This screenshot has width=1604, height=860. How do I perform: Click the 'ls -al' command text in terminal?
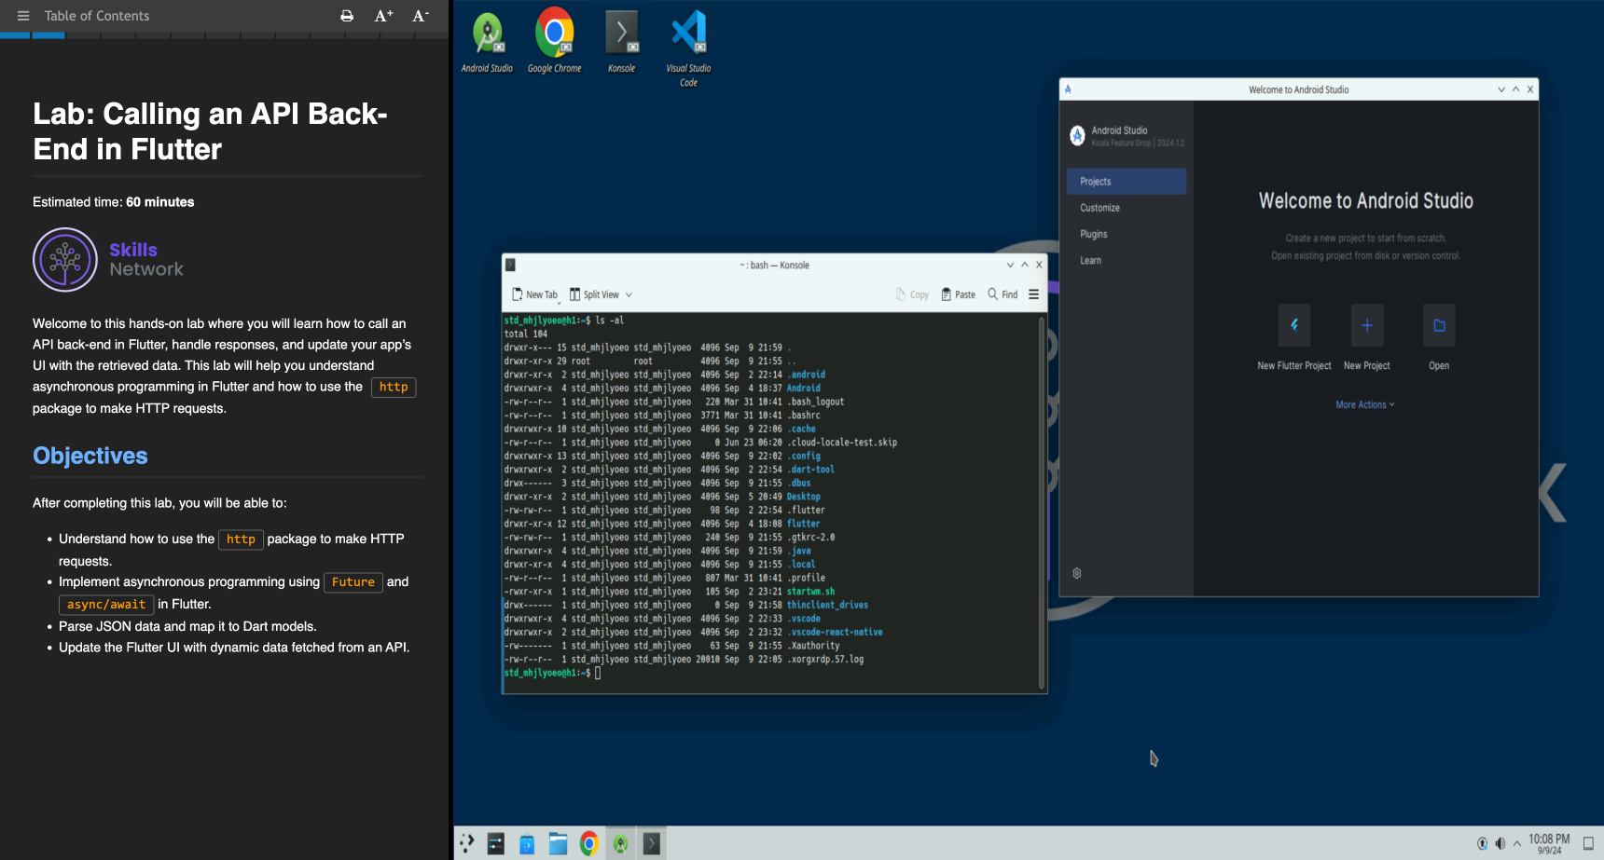[x=610, y=320]
